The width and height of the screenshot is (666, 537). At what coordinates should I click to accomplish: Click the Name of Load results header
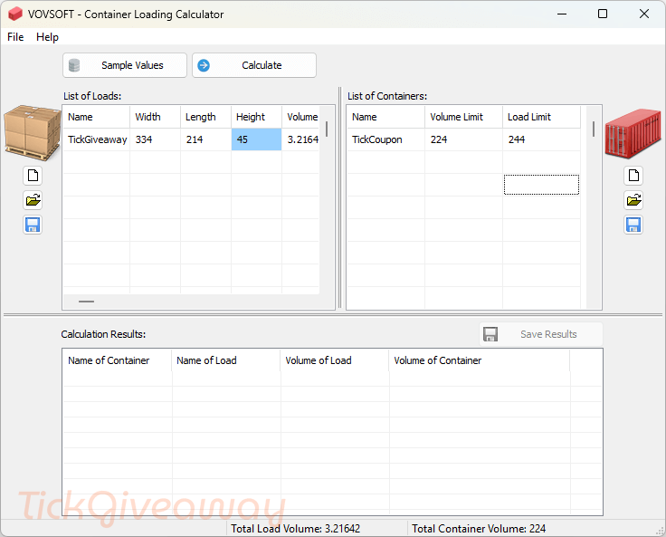click(226, 360)
